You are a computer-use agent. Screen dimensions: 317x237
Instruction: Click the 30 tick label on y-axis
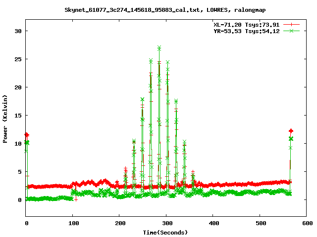click(x=19, y=31)
